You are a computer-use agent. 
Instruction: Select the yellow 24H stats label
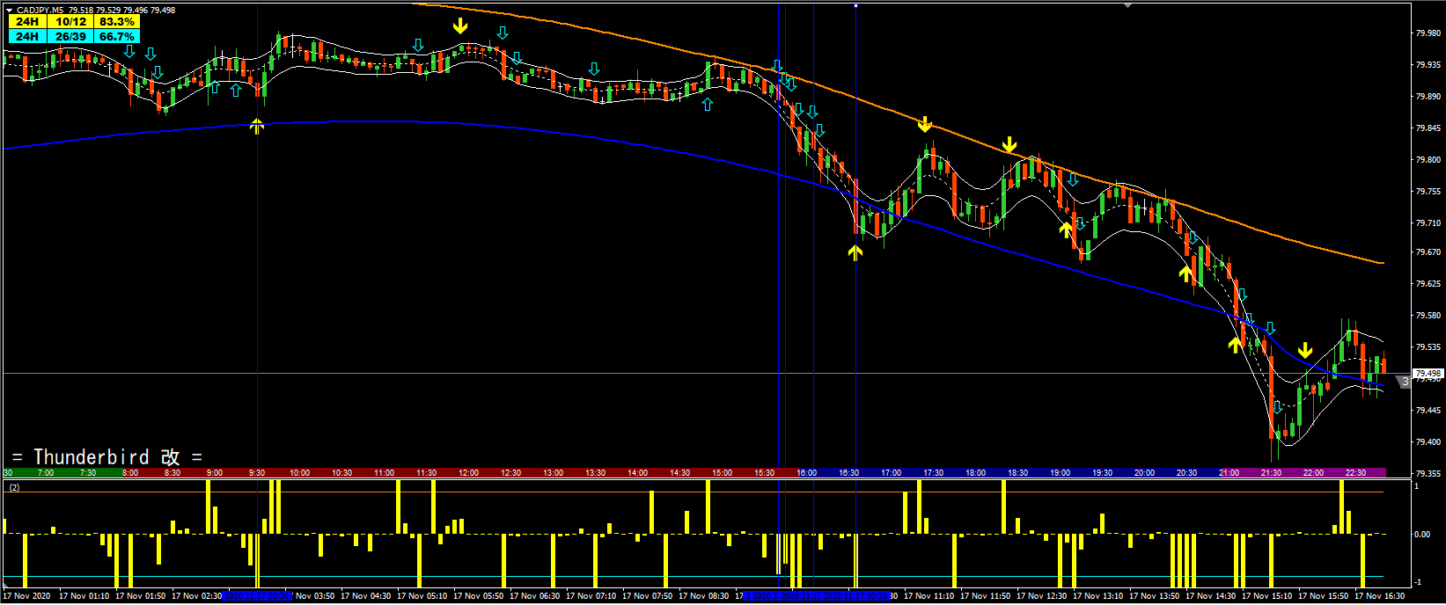tap(27, 21)
